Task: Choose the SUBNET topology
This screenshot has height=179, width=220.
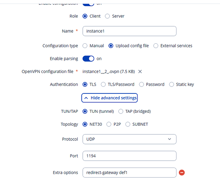Action: tap(128, 124)
